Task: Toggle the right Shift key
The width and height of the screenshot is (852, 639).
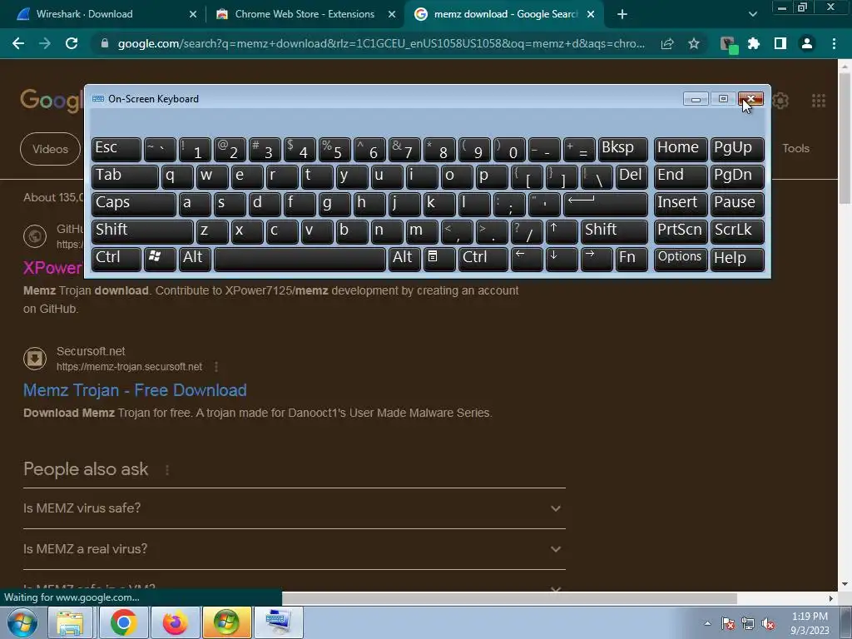Action: point(614,231)
